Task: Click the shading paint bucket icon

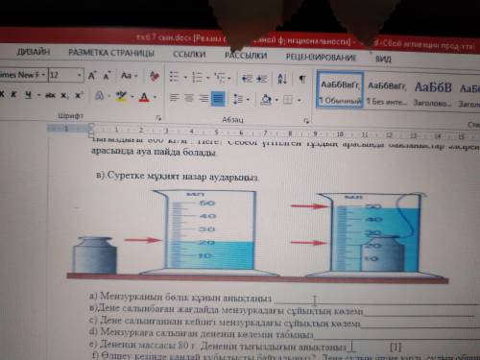Action: [x=266, y=100]
